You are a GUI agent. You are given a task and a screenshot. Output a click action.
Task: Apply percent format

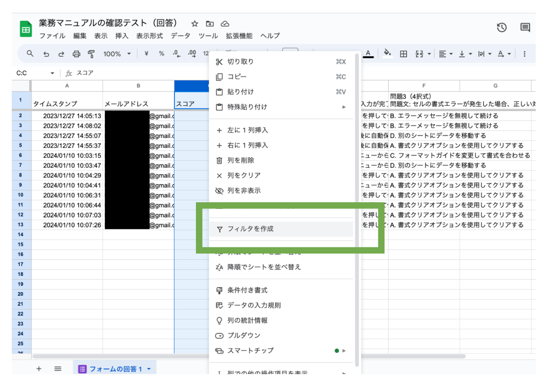click(x=161, y=53)
